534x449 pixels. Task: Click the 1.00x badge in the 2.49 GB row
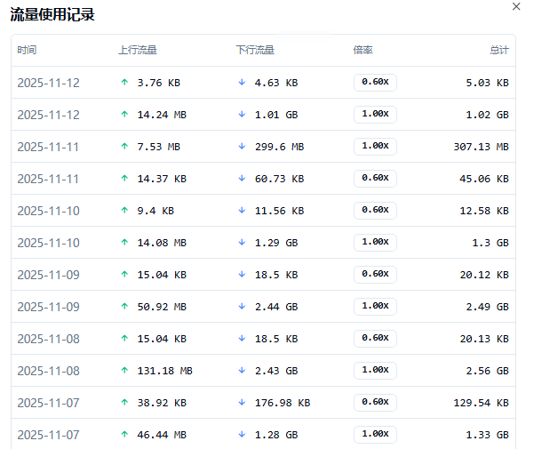point(375,307)
